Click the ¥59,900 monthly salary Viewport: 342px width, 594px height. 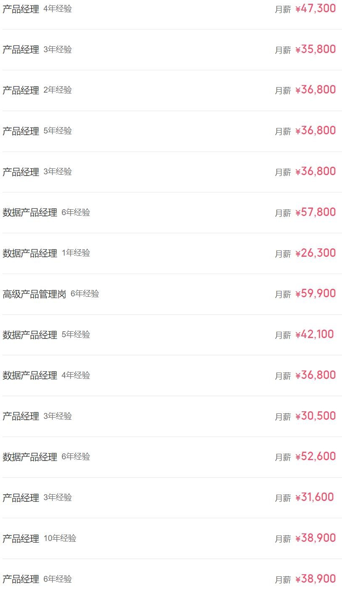[x=315, y=293]
